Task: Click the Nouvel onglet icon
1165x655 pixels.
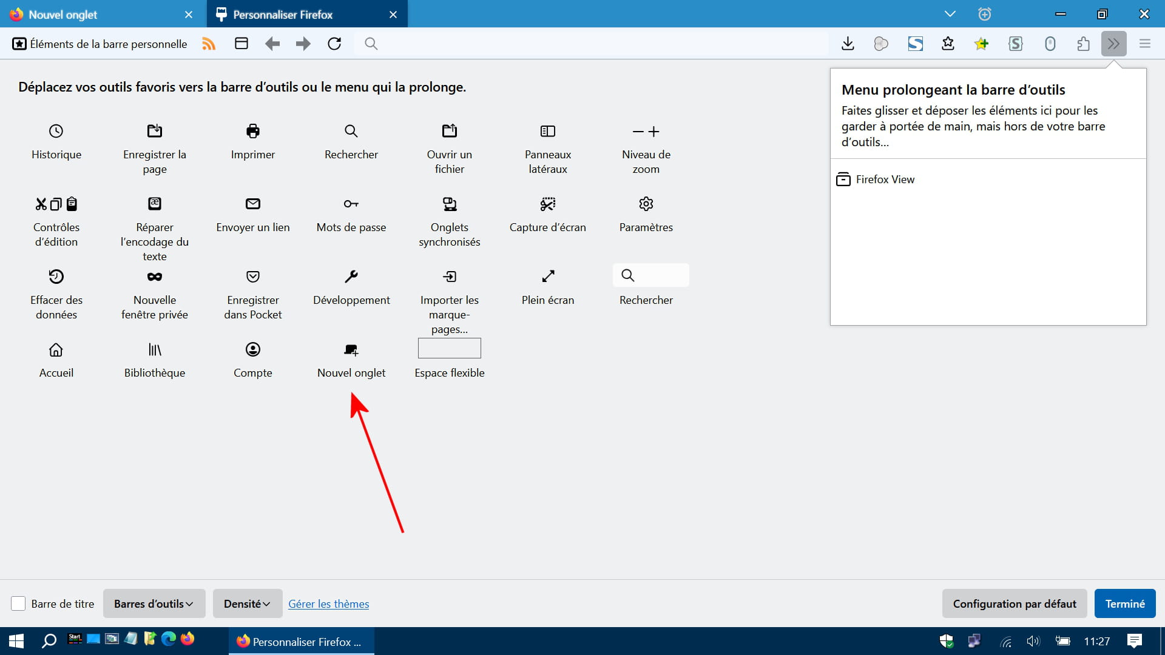Action: coord(351,350)
